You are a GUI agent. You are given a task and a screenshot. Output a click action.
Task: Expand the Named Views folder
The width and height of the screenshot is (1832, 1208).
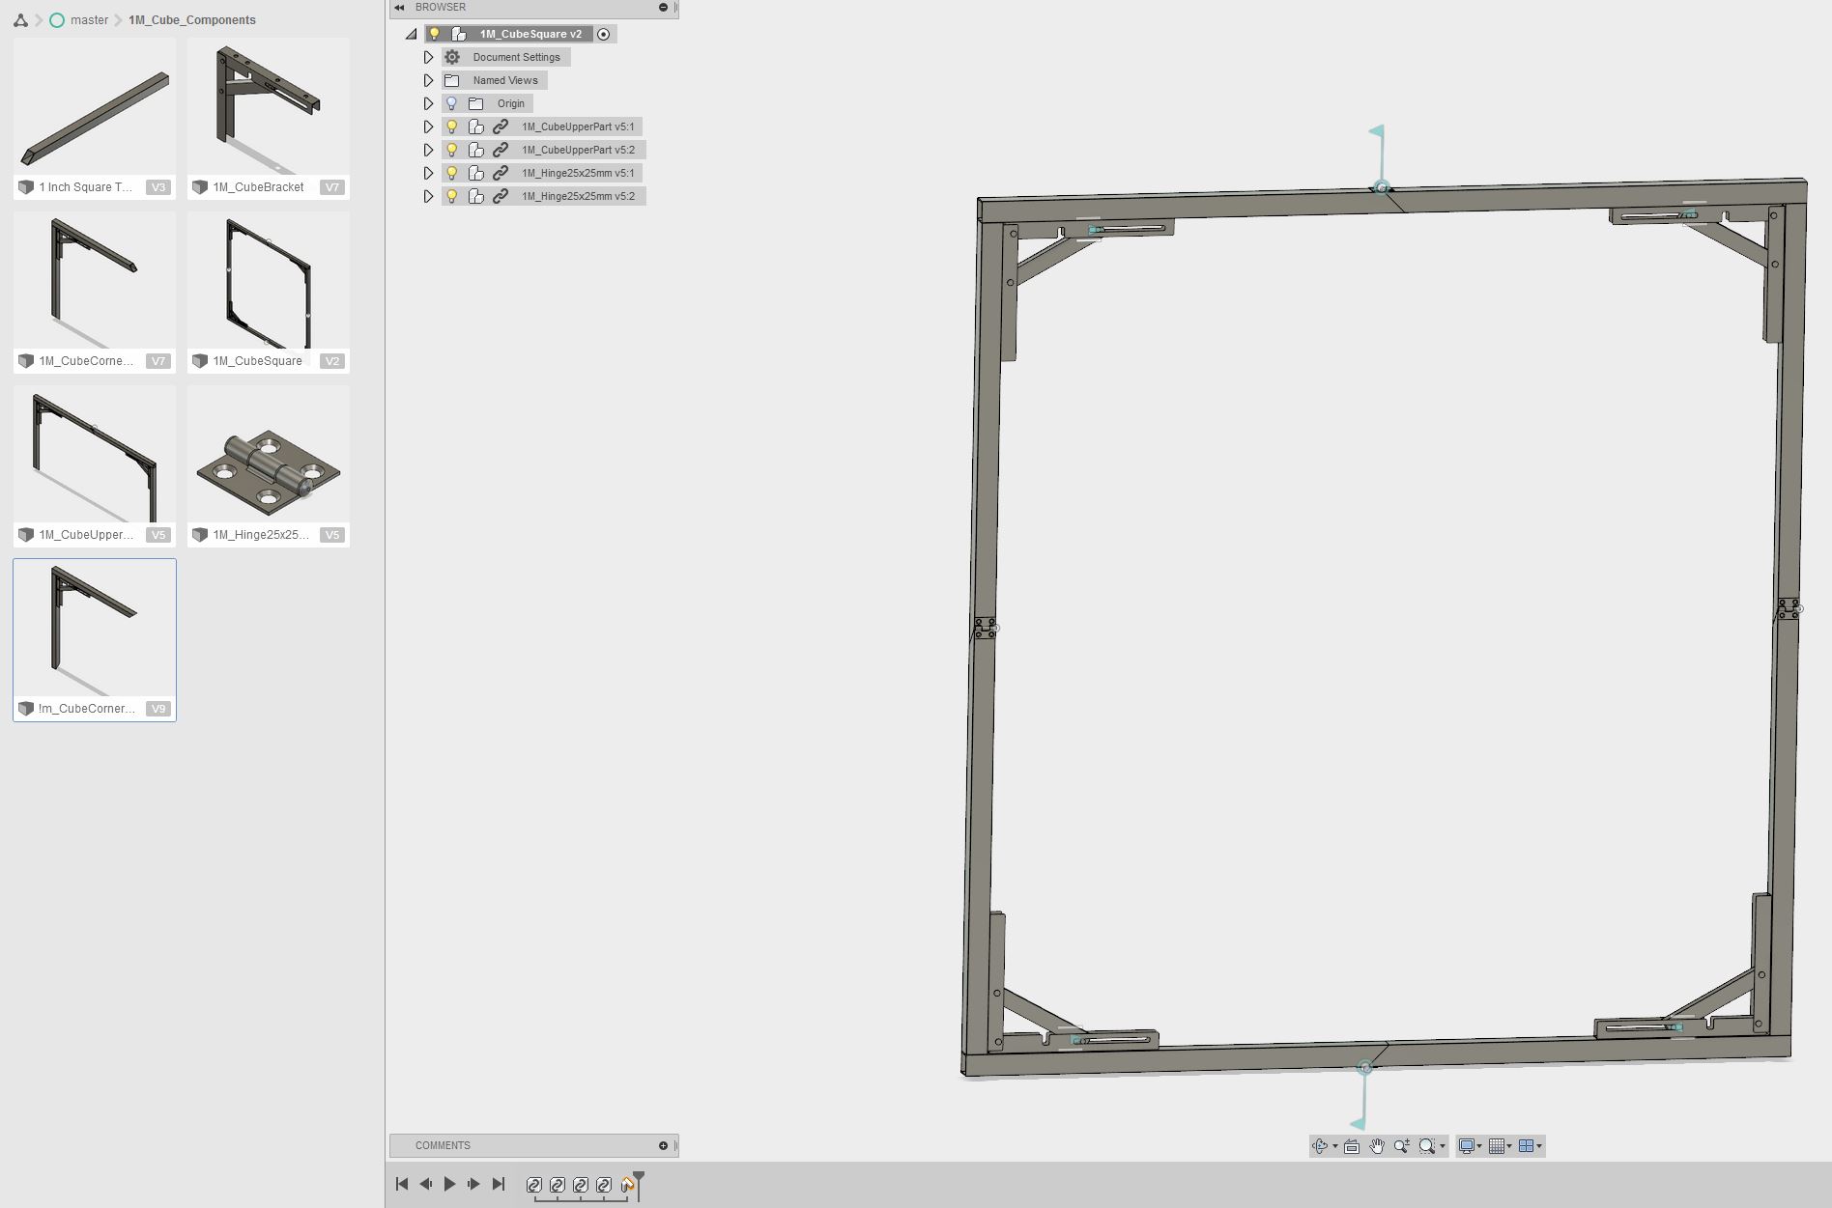point(429,80)
